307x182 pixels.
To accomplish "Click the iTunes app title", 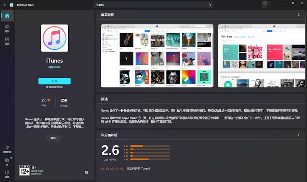I will (x=54, y=61).
